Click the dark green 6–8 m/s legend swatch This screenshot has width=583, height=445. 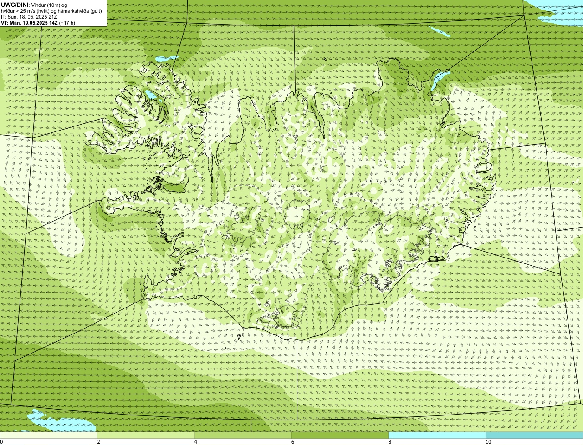tap(340, 435)
